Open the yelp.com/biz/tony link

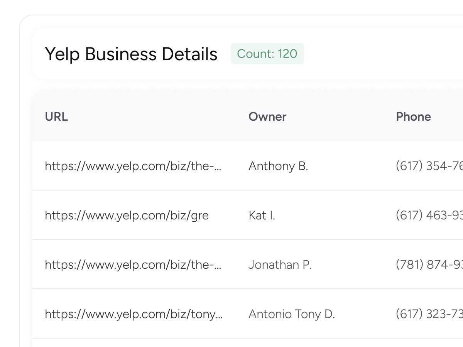[133, 314]
